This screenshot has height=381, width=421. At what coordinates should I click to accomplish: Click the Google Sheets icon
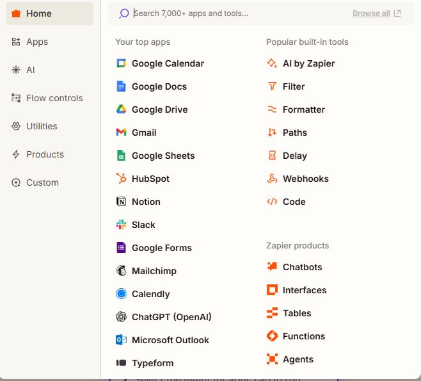click(x=121, y=156)
